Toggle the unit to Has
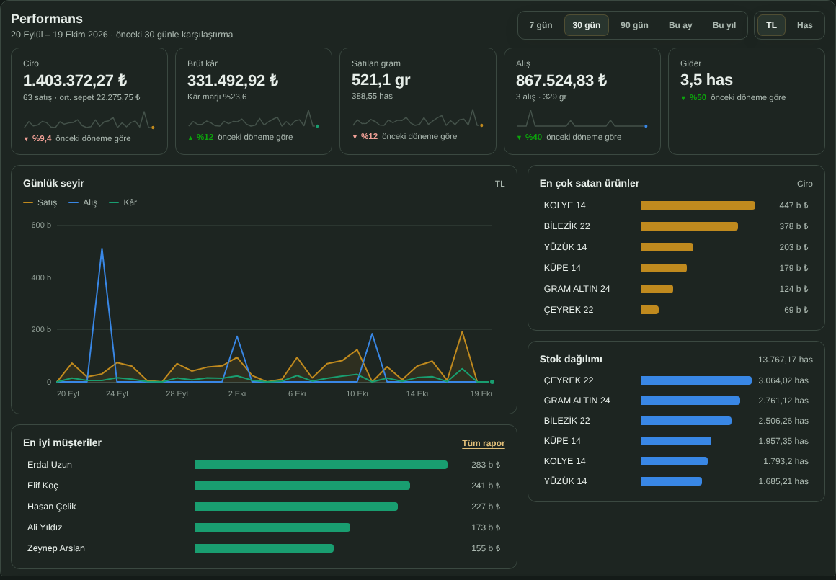 tap(804, 25)
